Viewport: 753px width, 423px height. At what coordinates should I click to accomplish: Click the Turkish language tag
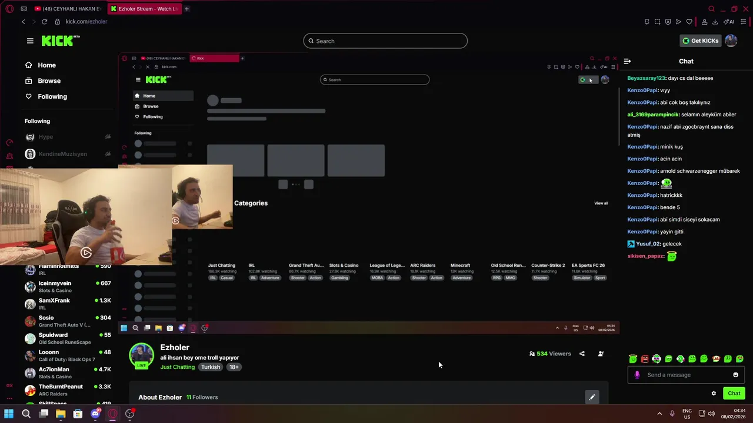[211, 367]
